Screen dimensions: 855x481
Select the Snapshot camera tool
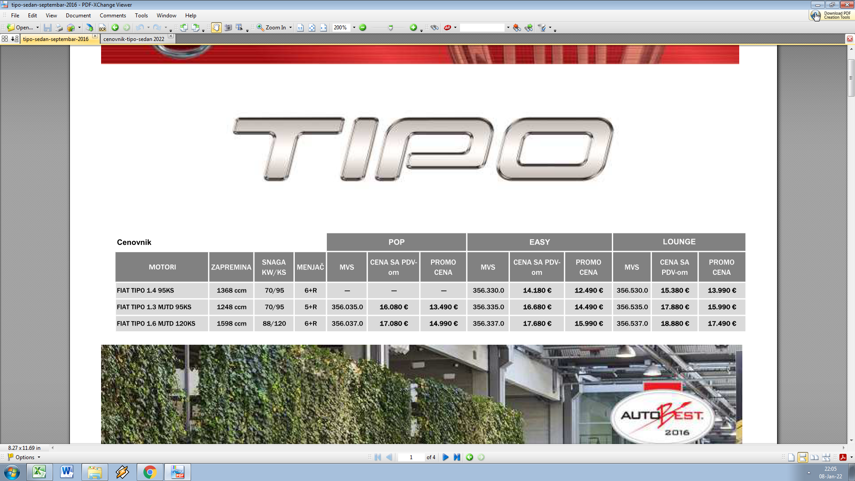pyautogui.click(x=228, y=28)
